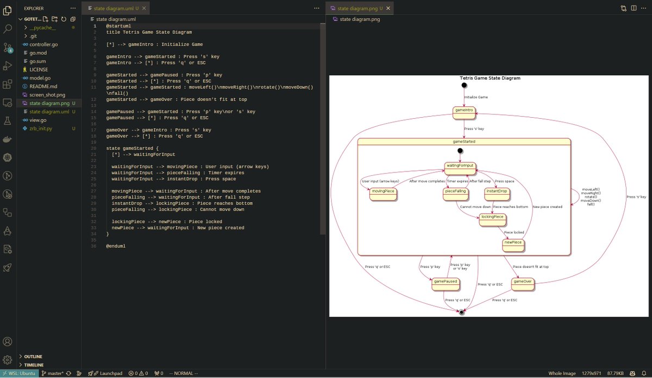Viewport: 652px width, 378px height.
Task: Click New File icon in Explorer header
Action: [46, 19]
